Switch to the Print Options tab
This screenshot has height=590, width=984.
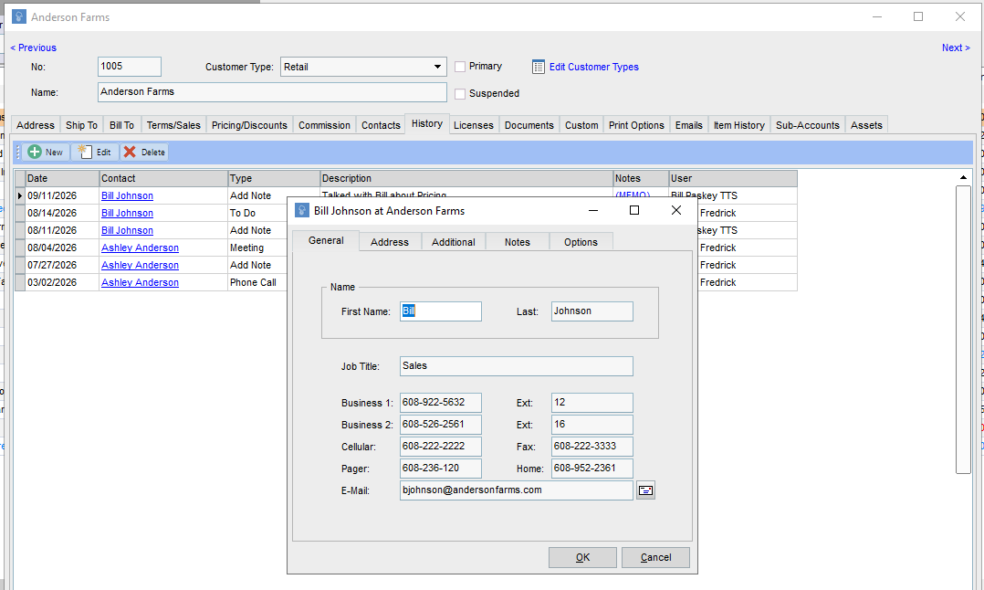(x=636, y=125)
